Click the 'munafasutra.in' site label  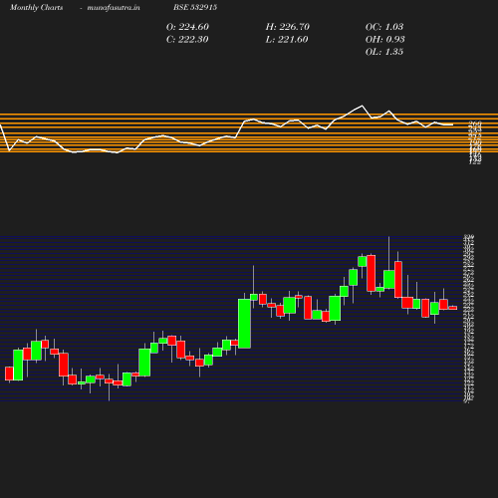pos(114,8)
